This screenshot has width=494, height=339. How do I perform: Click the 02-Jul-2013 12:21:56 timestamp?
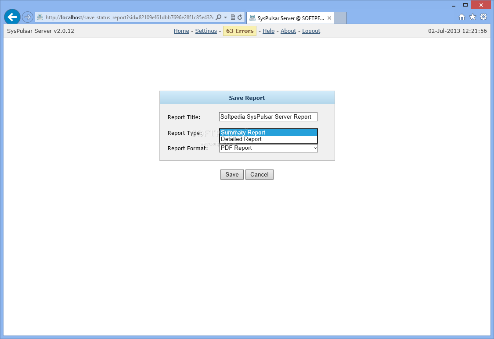pyautogui.click(x=457, y=31)
